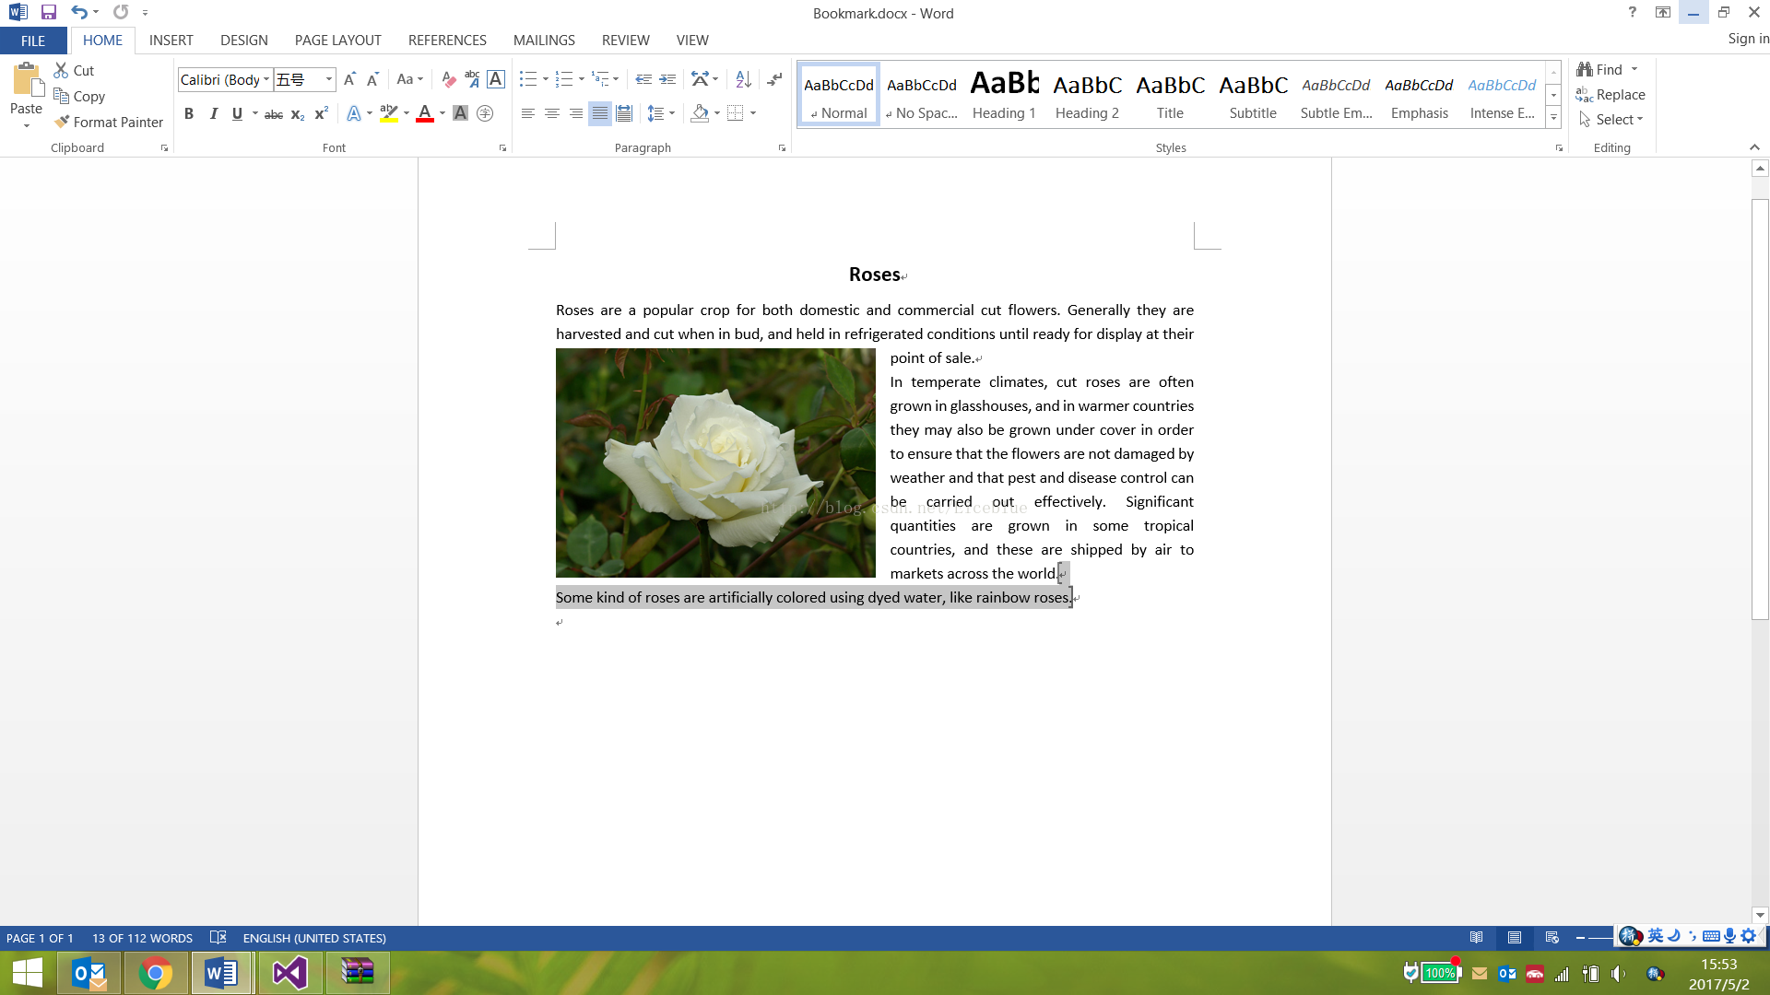Apply the Subtitle style
The width and height of the screenshot is (1770, 995).
1253,96
